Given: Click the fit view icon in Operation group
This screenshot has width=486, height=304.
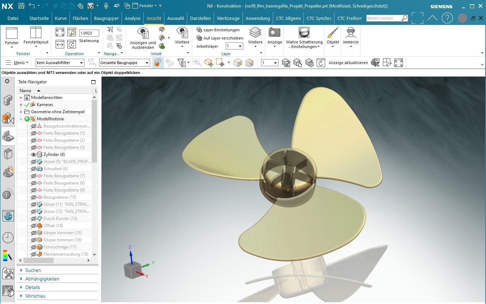Looking at the screenshot, I should (x=60, y=32).
